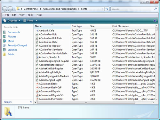Click the AGaramond Italic Type 1 font icon

tap(37, 84)
